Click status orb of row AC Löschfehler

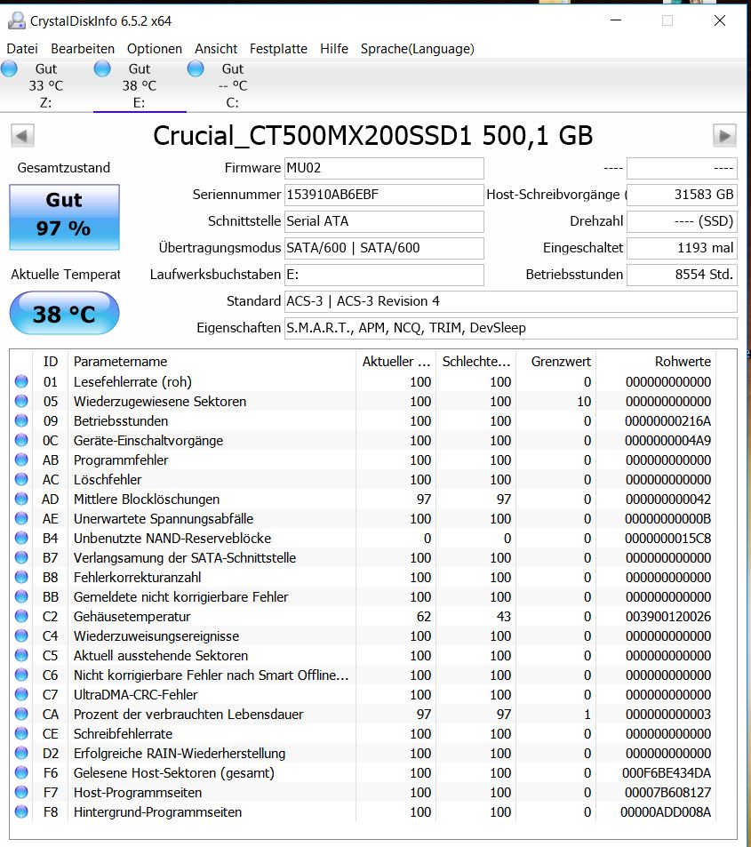(21, 479)
